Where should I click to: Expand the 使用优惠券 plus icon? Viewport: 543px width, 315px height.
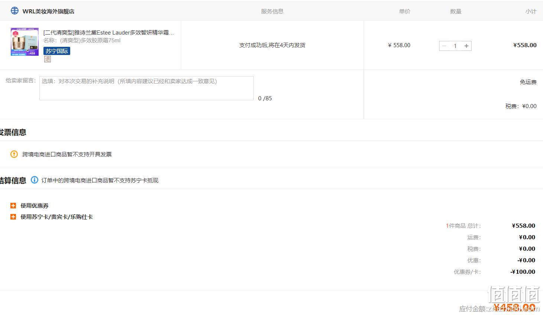13,205
